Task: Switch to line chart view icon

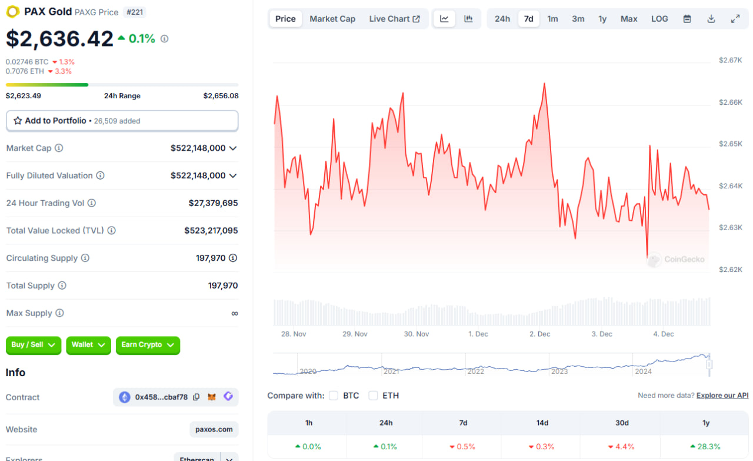Action: (x=444, y=19)
